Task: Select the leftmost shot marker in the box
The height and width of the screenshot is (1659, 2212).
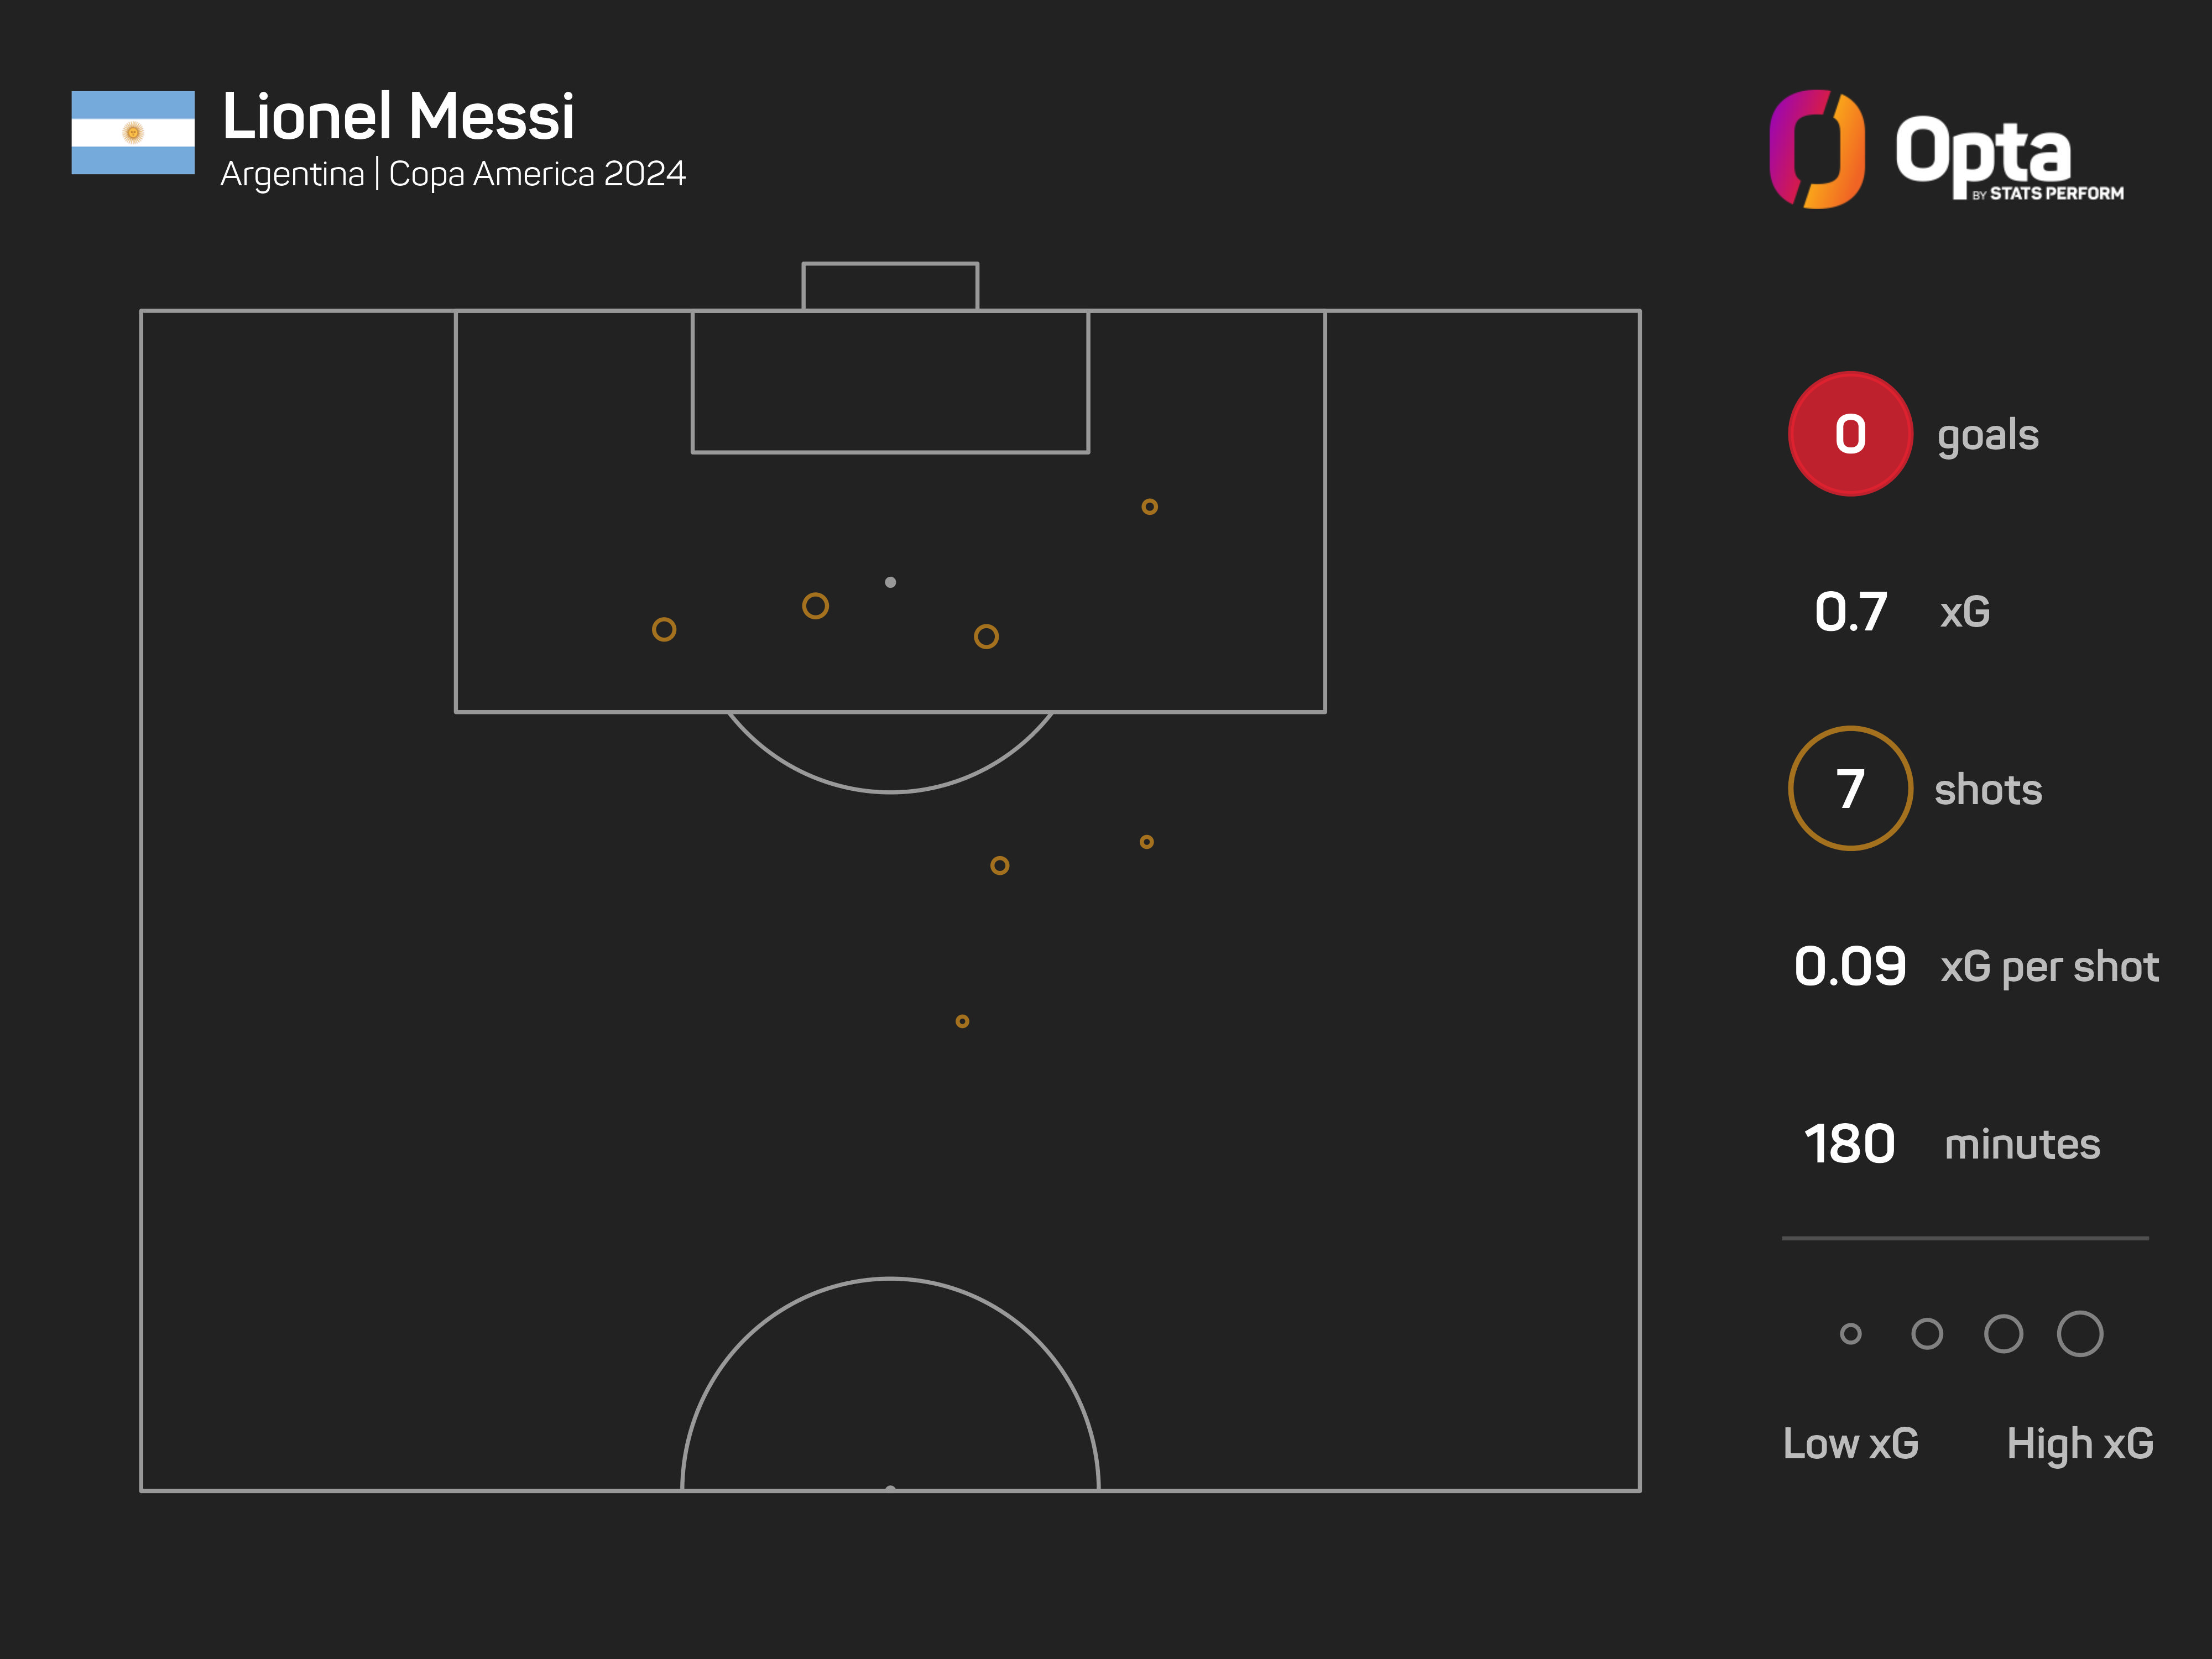Action: pyautogui.click(x=664, y=629)
